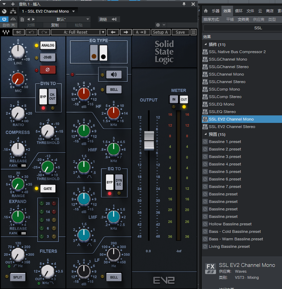Toggle the -20dB pad button

[x=48, y=57]
